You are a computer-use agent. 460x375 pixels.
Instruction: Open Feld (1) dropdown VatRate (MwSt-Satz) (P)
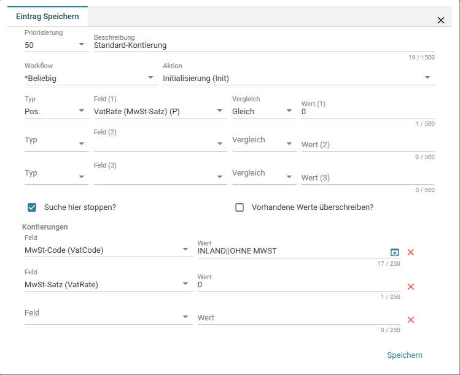[160, 112]
